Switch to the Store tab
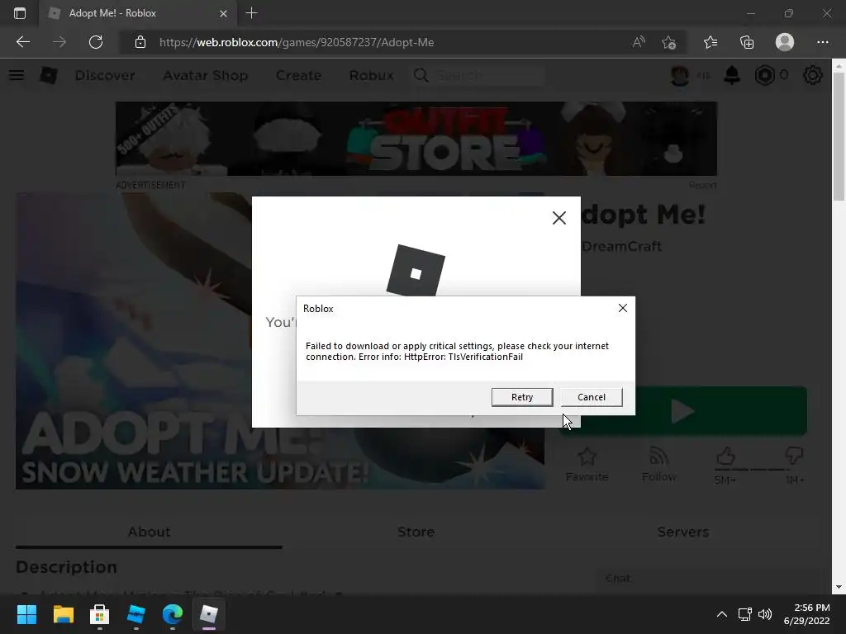Image resolution: width=846 pixels, height=634 pixels. click(x=416, y=532)
